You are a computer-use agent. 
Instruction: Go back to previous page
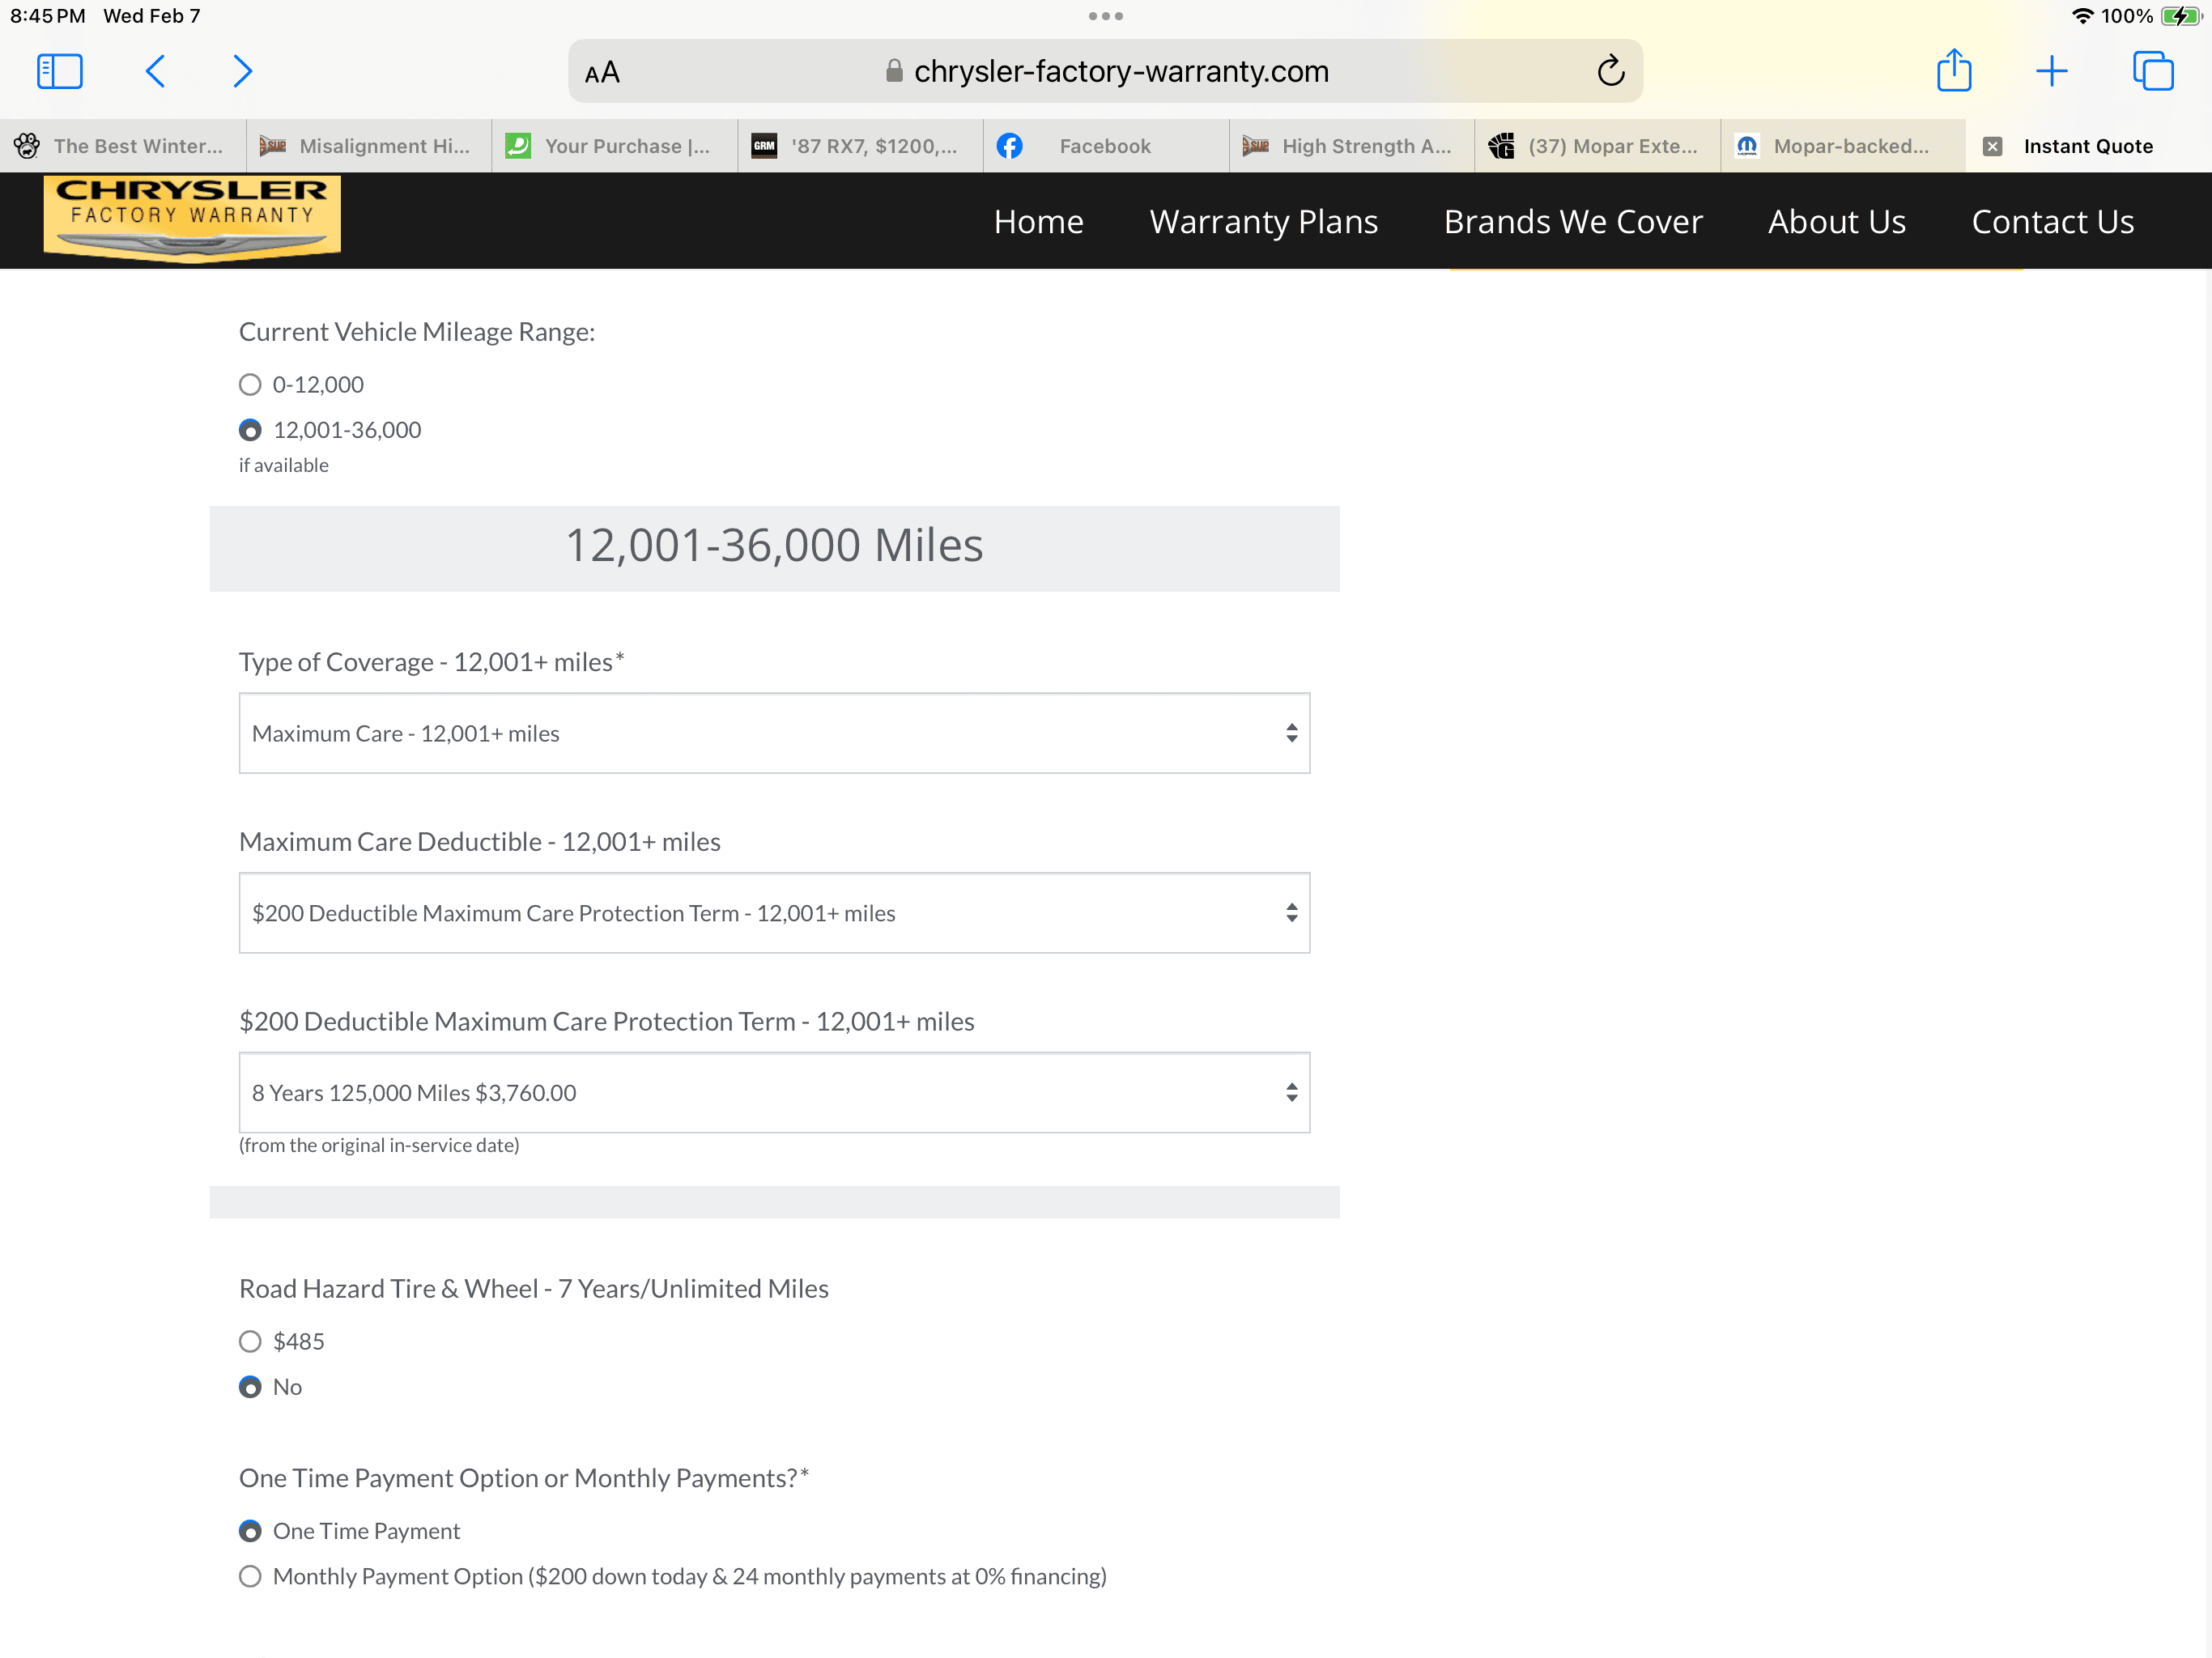[x=155, y=71]
